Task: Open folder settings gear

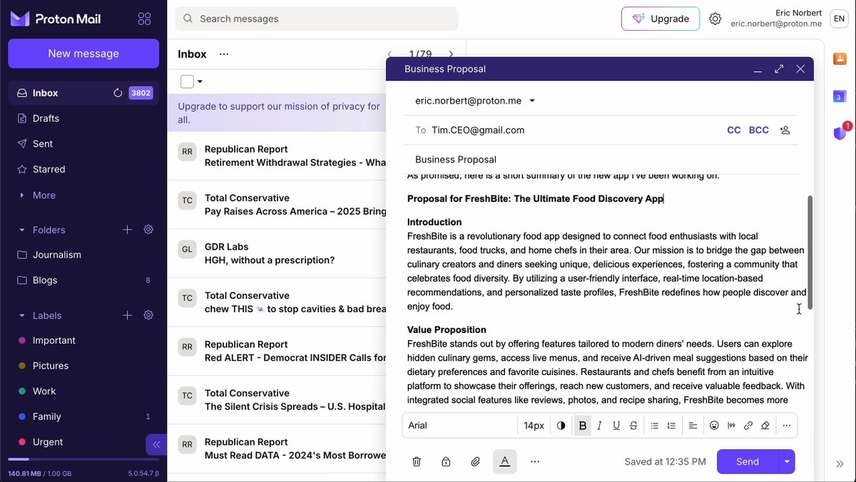Action: pos(148,230)
